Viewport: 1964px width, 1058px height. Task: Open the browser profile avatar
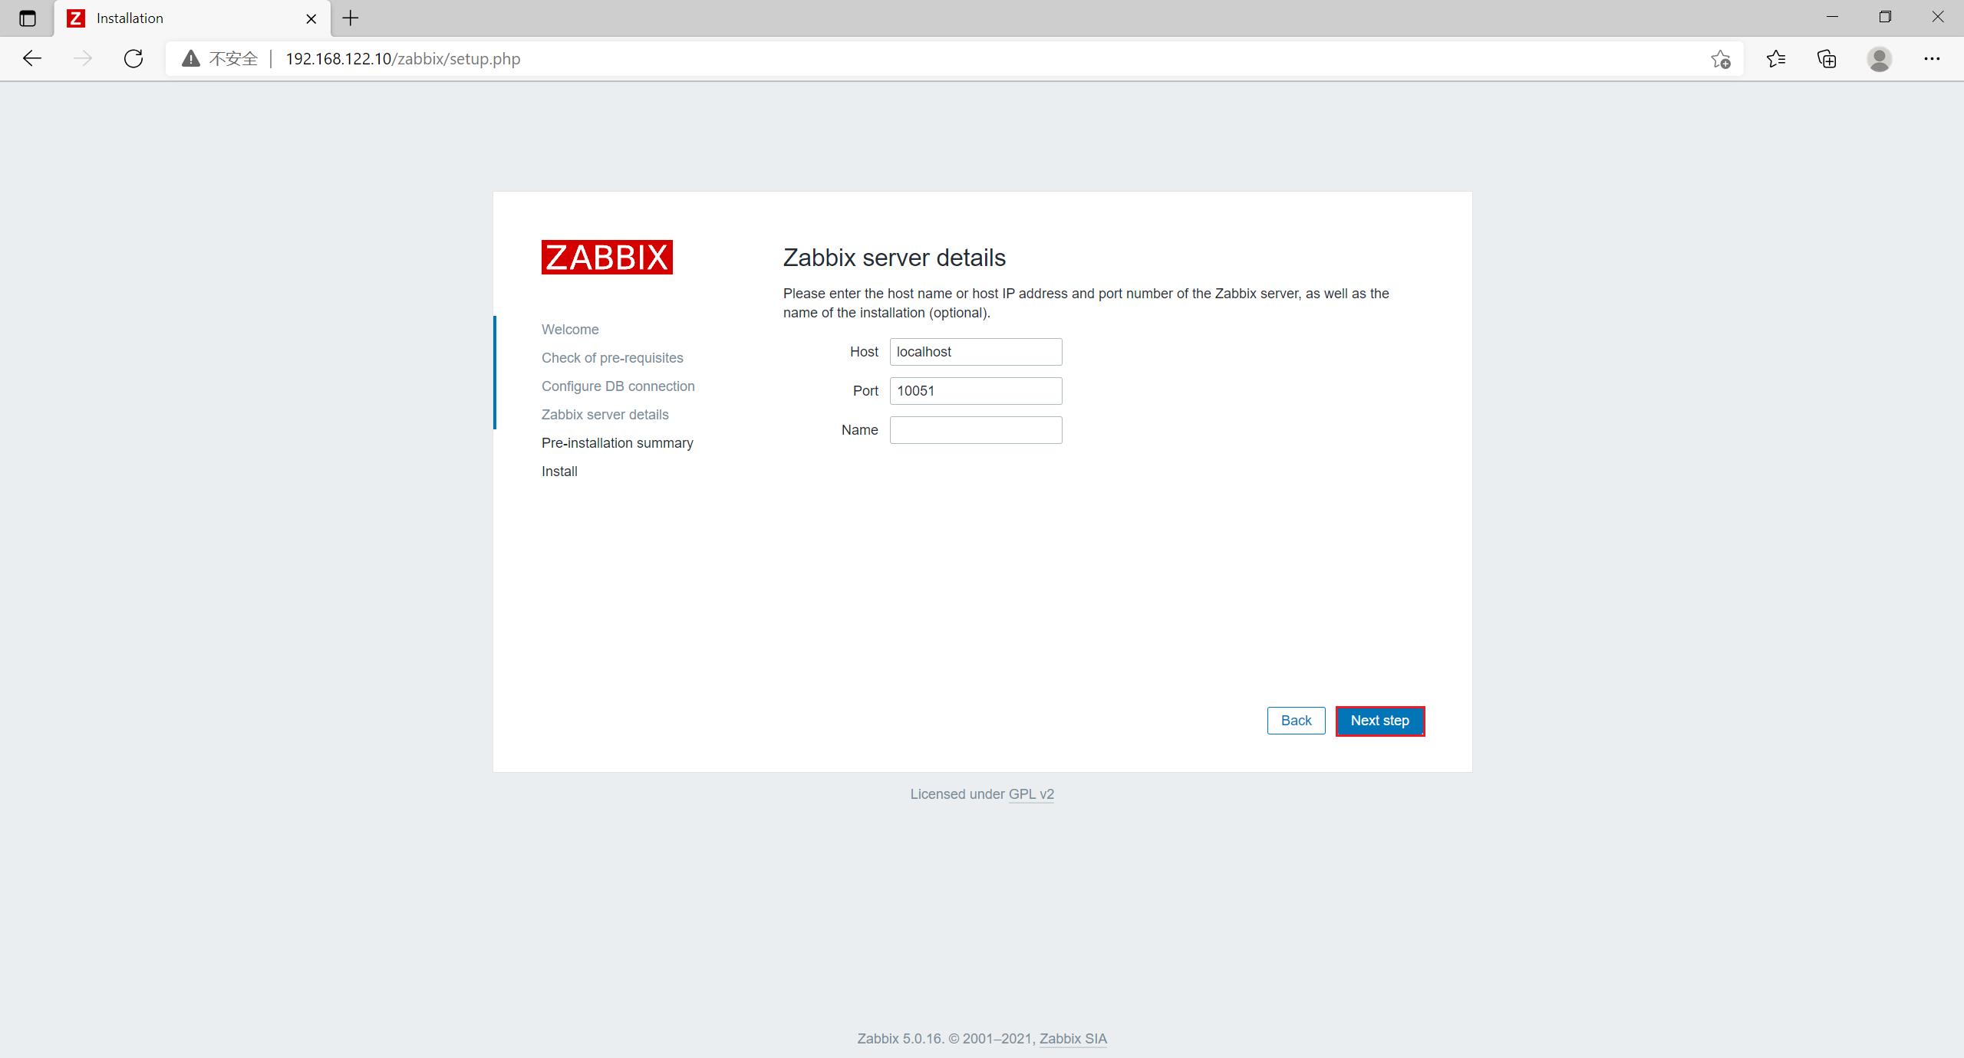1879,59
